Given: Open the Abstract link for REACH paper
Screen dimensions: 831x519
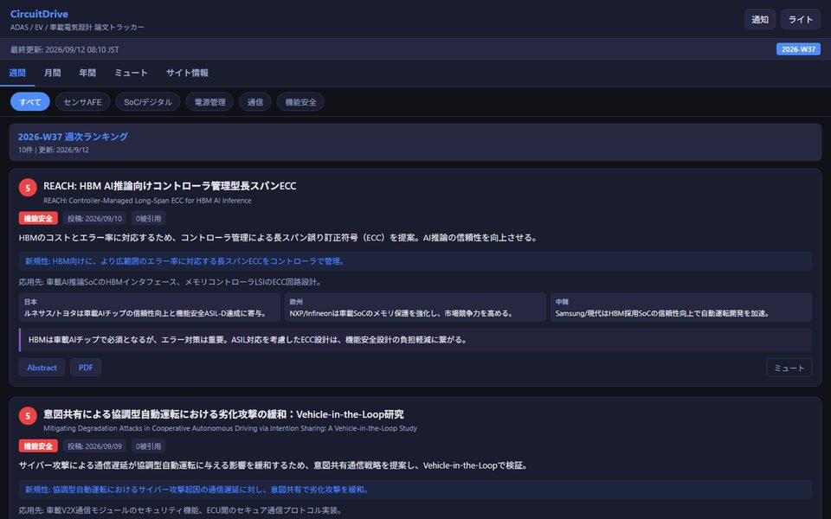Looking at the screenshot, I should (42, 368).
